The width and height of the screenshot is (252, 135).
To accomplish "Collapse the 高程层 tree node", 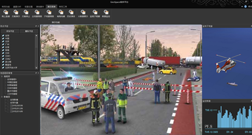I will click(1, 77).
